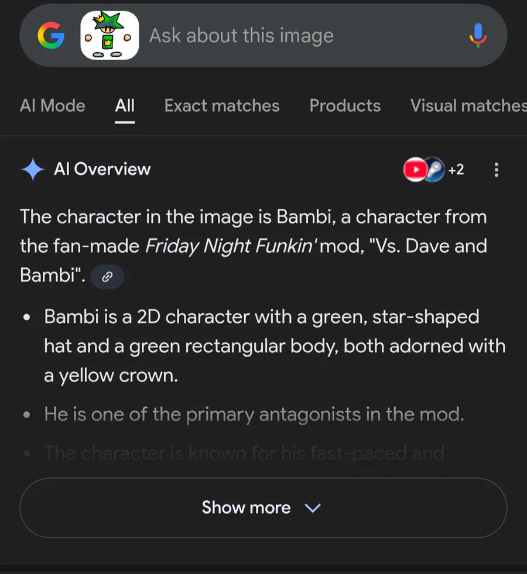
Task: Click the Google logo in search bar
Action: 51,36
